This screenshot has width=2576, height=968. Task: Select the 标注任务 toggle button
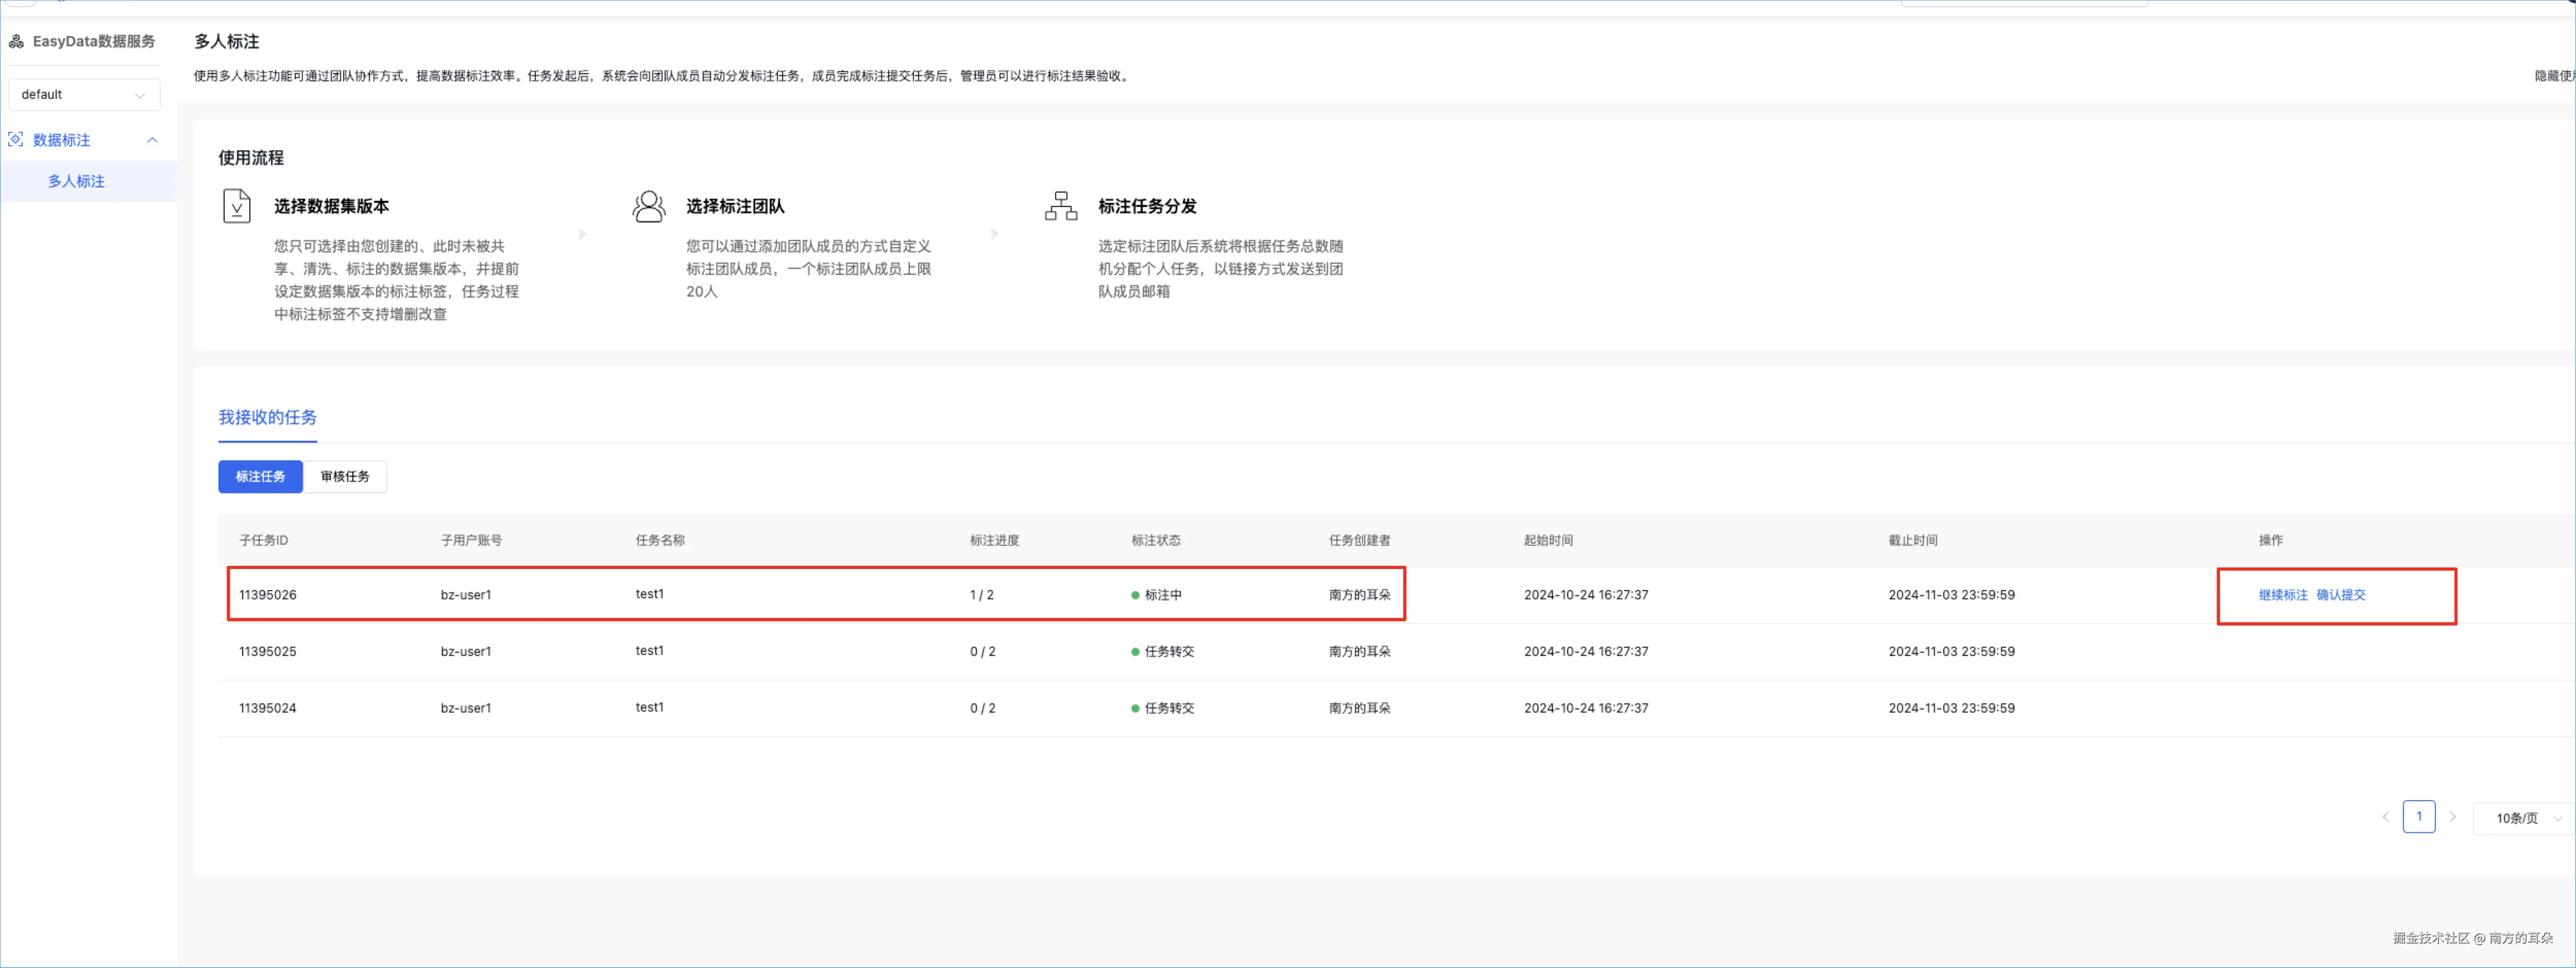coord(260,476)
